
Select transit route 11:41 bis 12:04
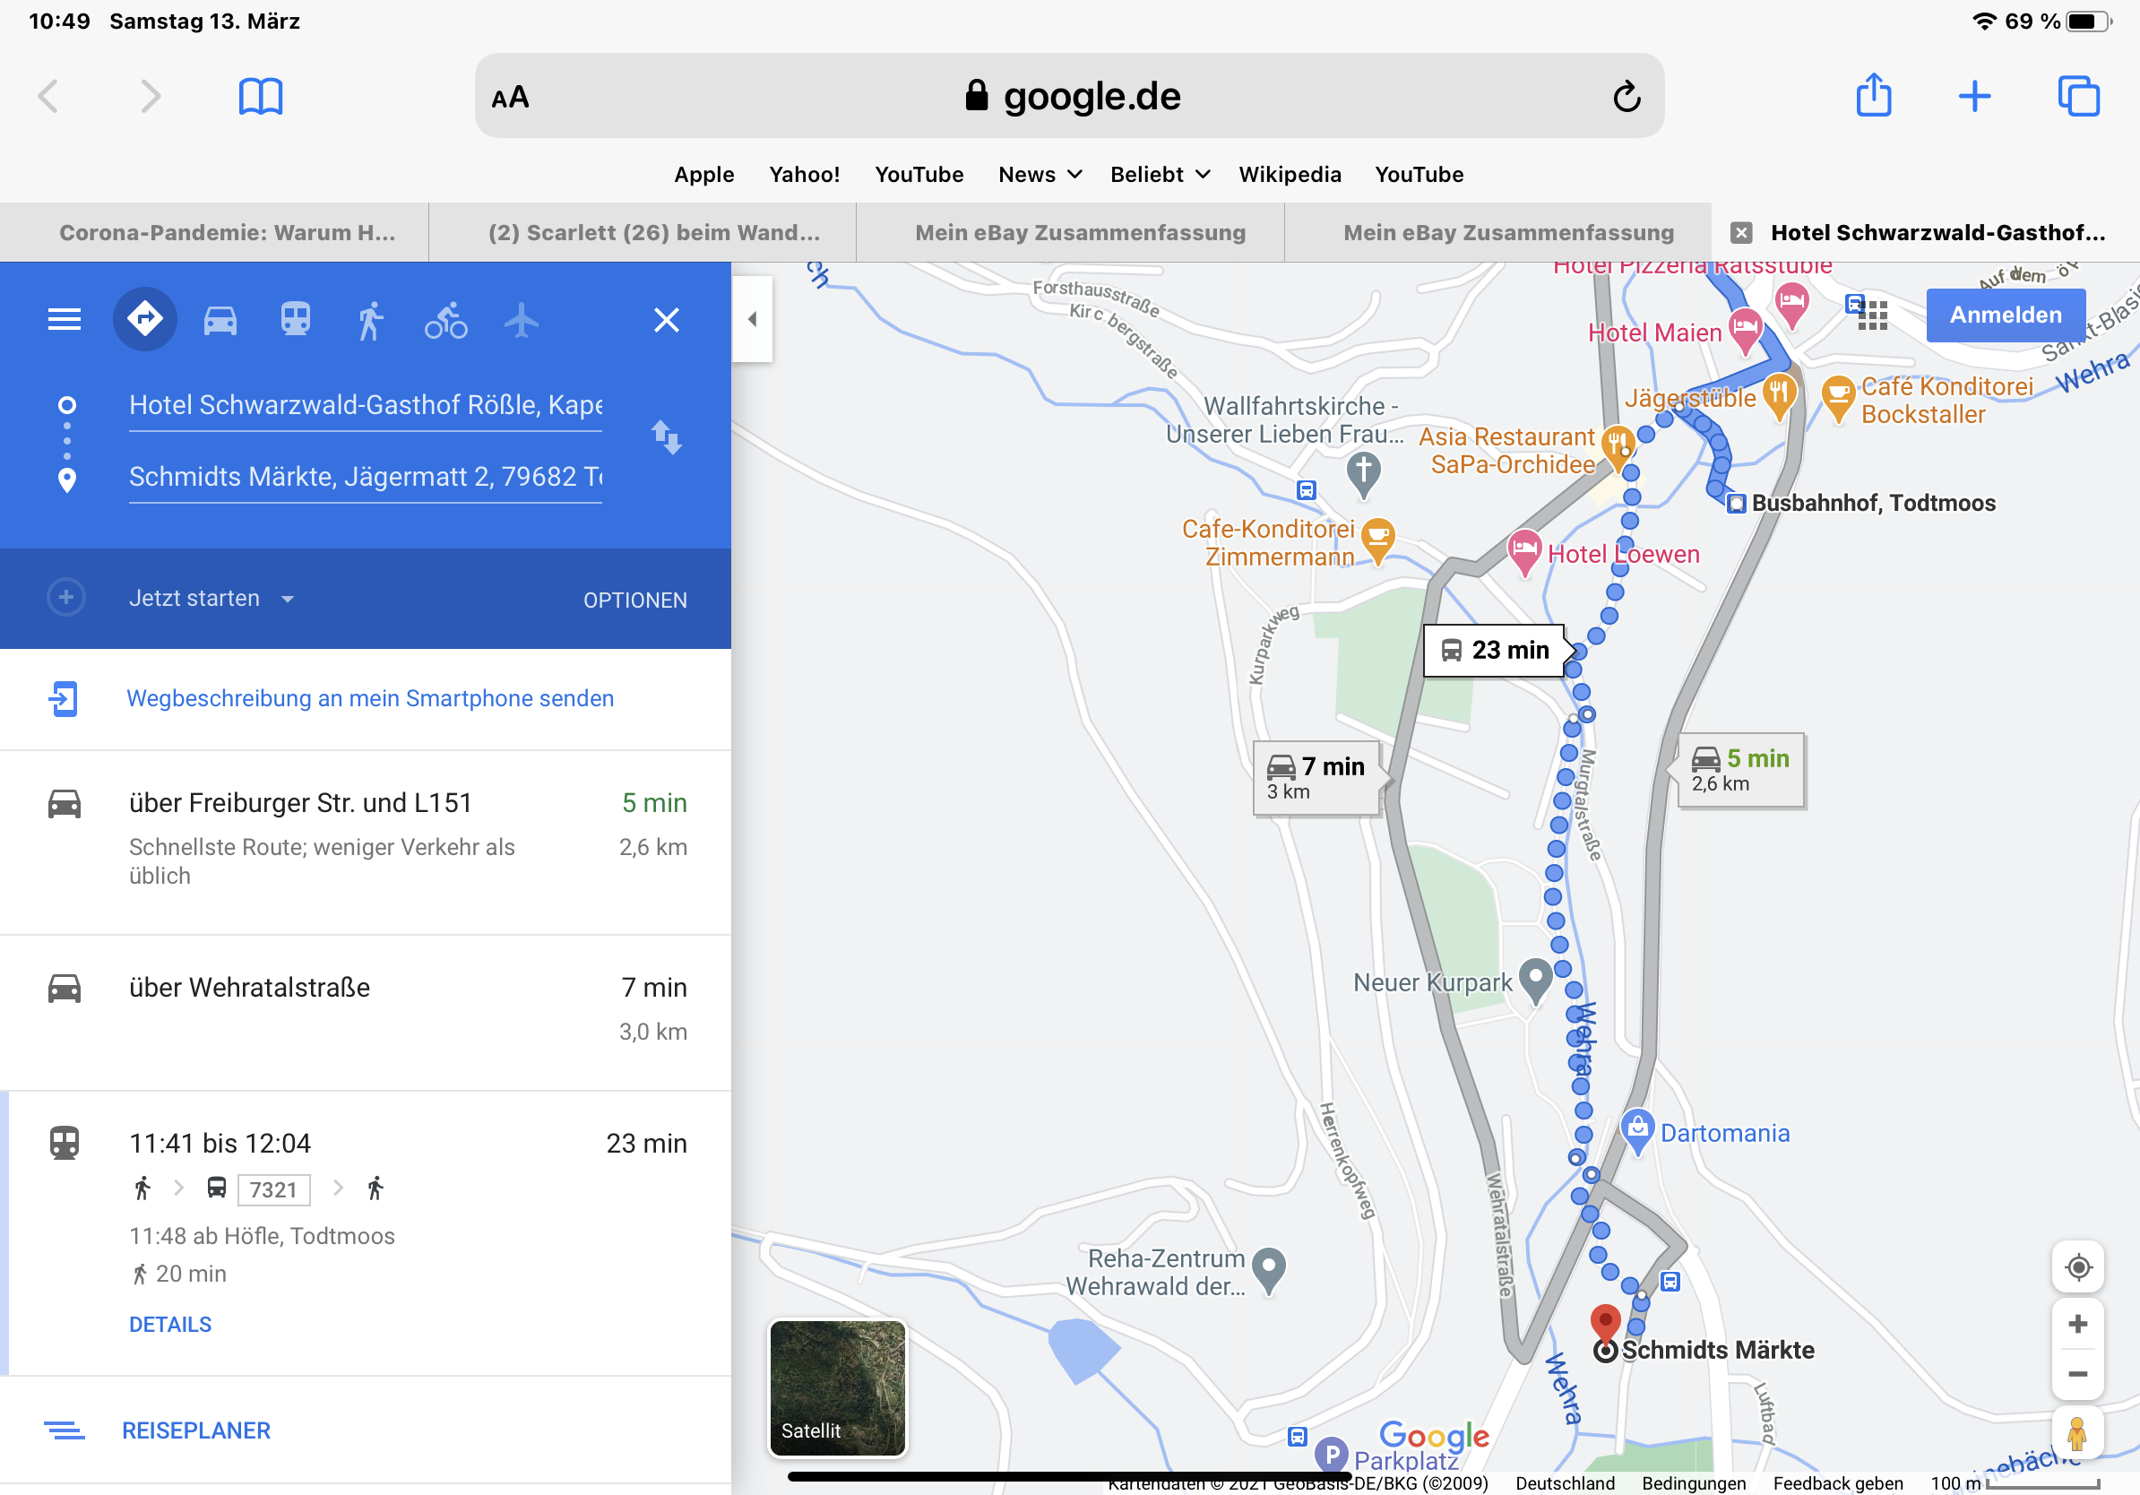[366, 1232]
